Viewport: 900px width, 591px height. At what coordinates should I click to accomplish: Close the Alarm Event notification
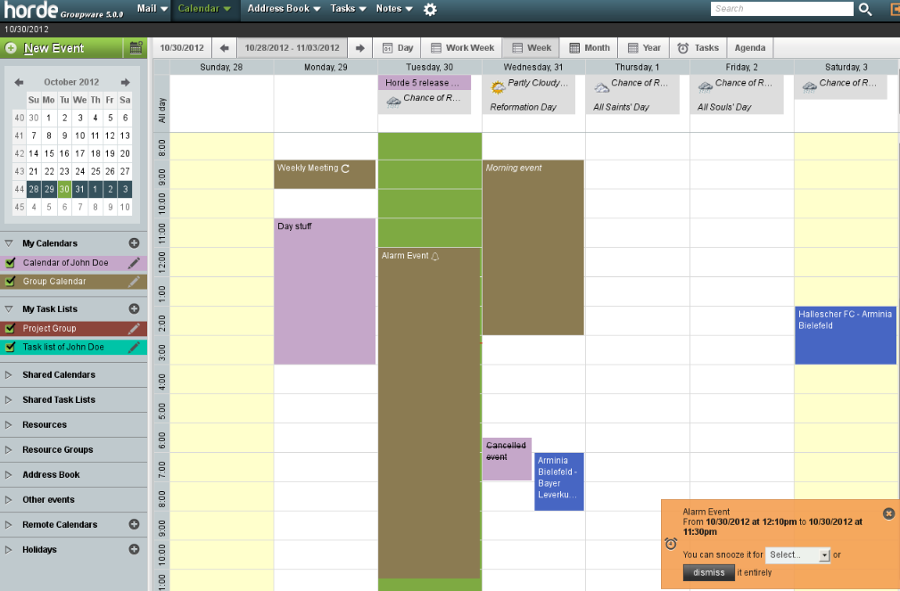[x=888, y=513]
